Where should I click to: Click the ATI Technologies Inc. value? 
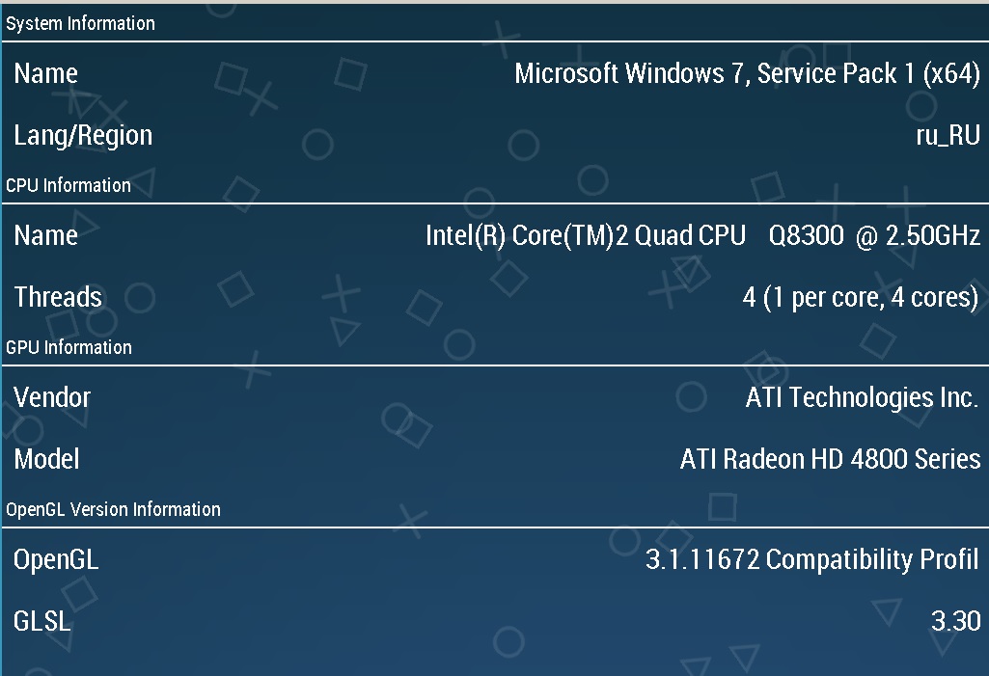862,397
